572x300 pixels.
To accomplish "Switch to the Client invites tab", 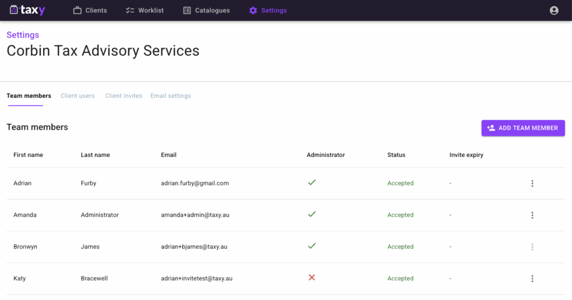I will point(123,96).
